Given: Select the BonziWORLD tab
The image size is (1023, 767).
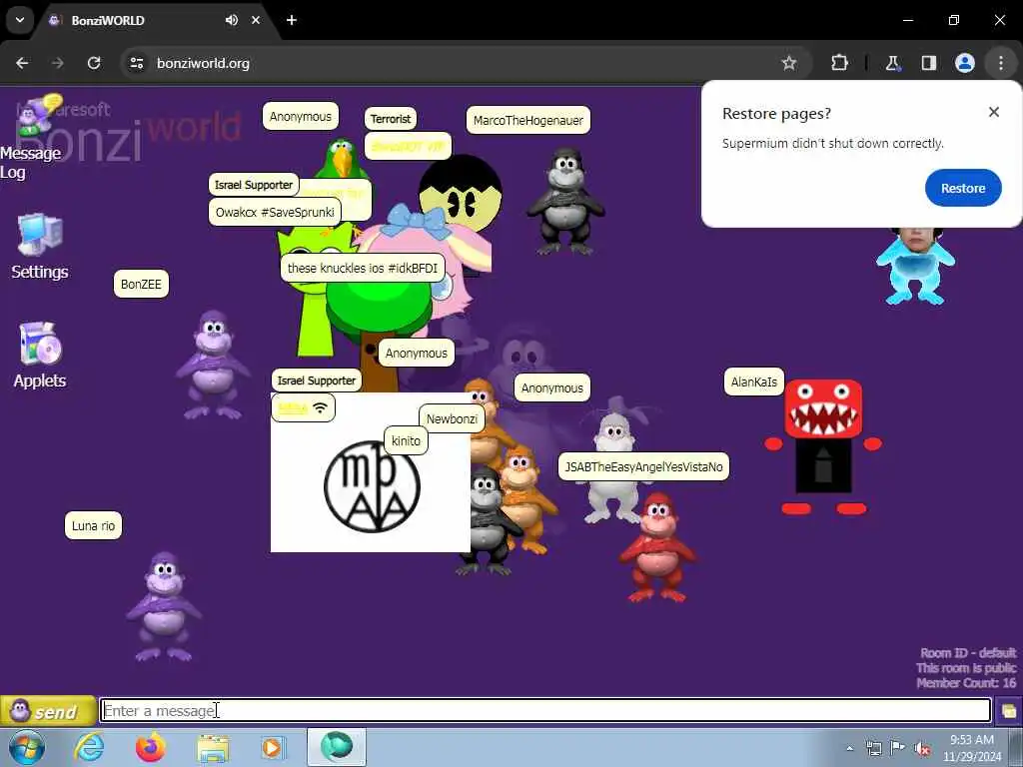Looking at the screenshot, I should [157, 20].
